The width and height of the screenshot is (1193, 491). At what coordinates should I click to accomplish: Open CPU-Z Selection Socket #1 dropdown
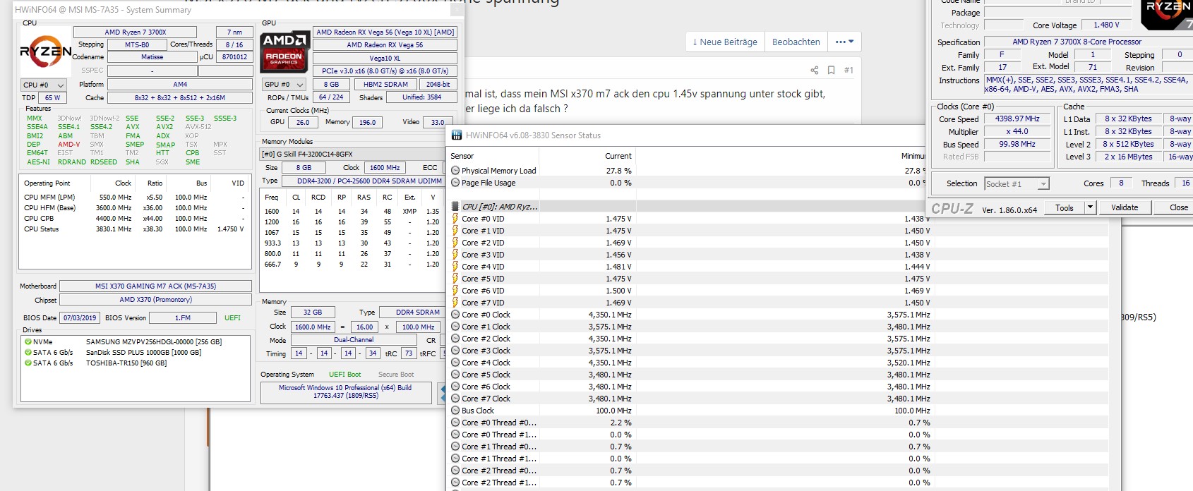tap(1017, 183)
